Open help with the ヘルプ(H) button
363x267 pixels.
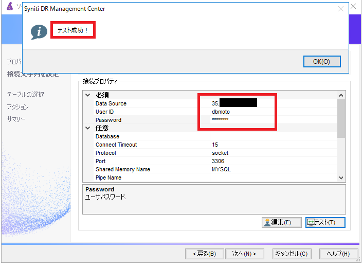pyautogui.click(x=338, y=254)
